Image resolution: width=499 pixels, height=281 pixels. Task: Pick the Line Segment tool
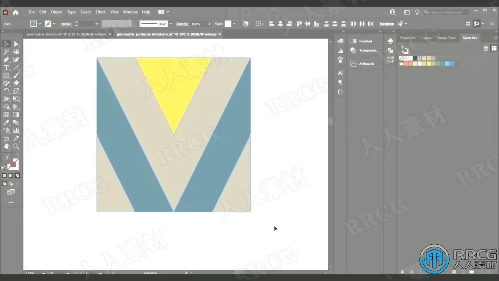16,68
